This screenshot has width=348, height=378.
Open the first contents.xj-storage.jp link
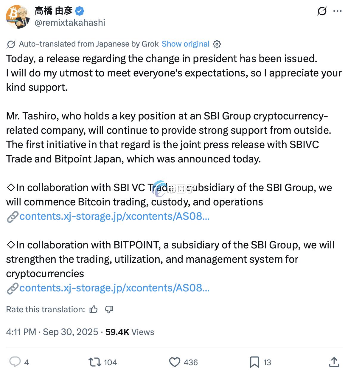(x=114, y=216)
